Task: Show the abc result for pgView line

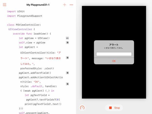Action: coord(67,38)
